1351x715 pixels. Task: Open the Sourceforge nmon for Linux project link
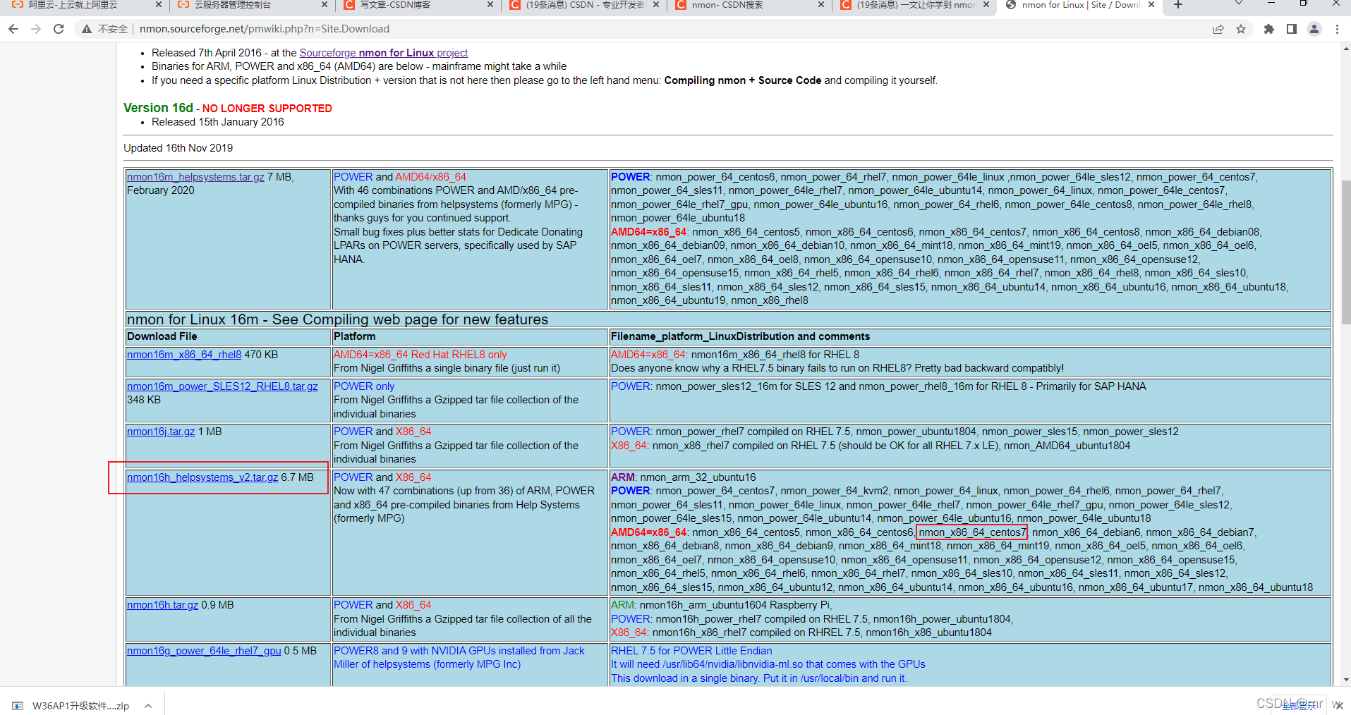(x=383, y=53)
